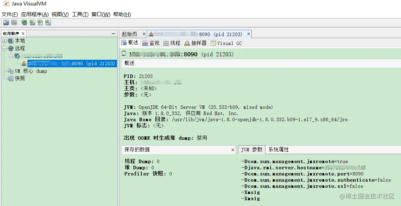Switch to the 线程 sub-tab
This screenshot has width=401, height=206.
point(172,43)
